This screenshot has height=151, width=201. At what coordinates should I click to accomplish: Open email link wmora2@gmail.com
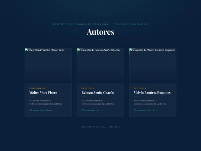click(x=42, y=110)
